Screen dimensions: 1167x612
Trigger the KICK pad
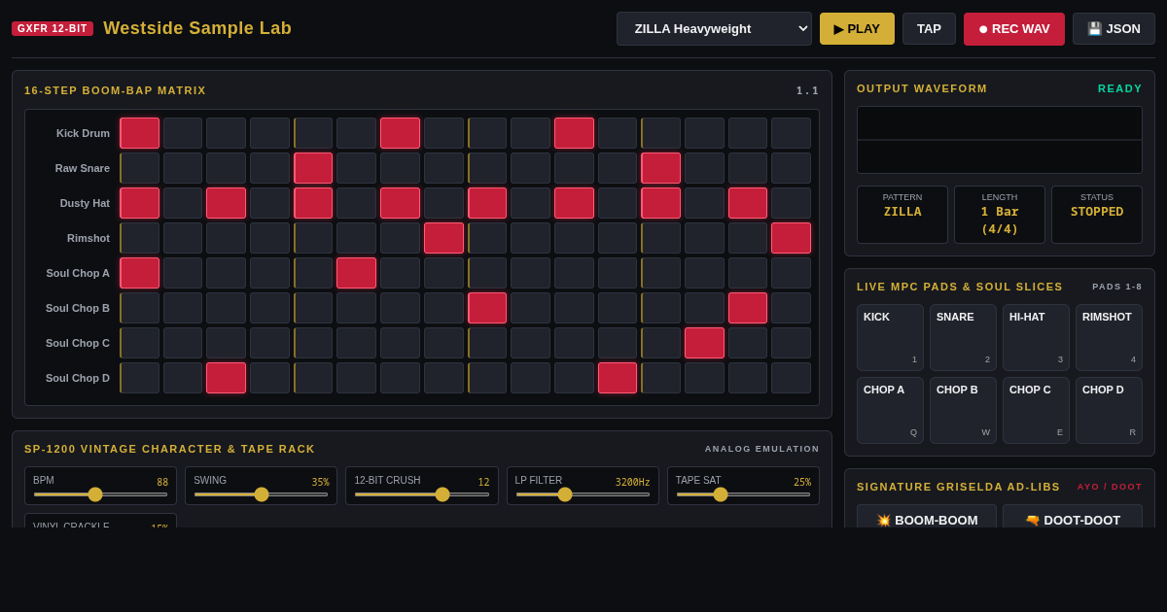coord(890,337)
